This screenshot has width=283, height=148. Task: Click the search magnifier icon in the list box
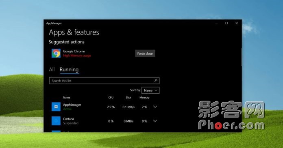[156, 80]
